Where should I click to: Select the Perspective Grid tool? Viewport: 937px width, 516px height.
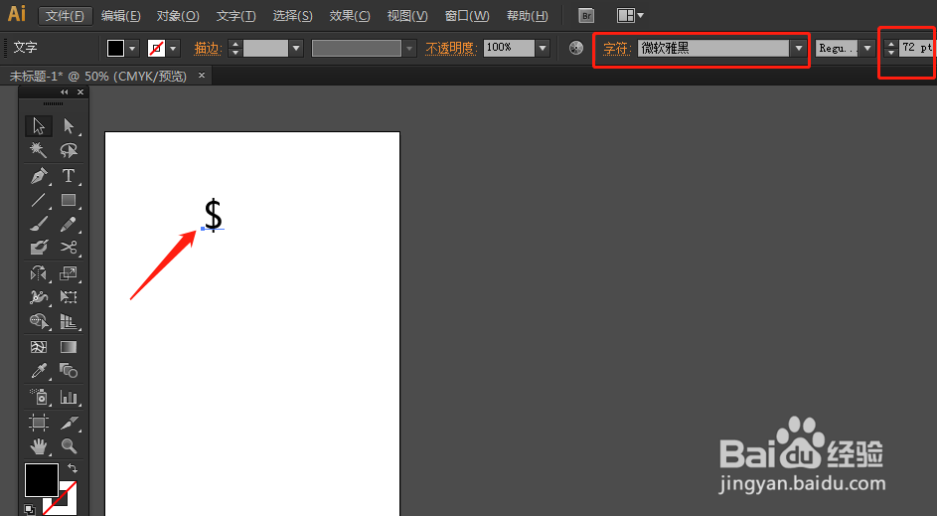[x=69, y=321]
